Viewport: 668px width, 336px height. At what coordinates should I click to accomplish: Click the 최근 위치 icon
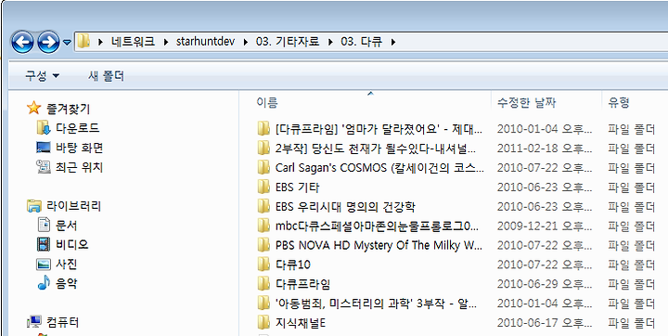(x=44, y=167)
